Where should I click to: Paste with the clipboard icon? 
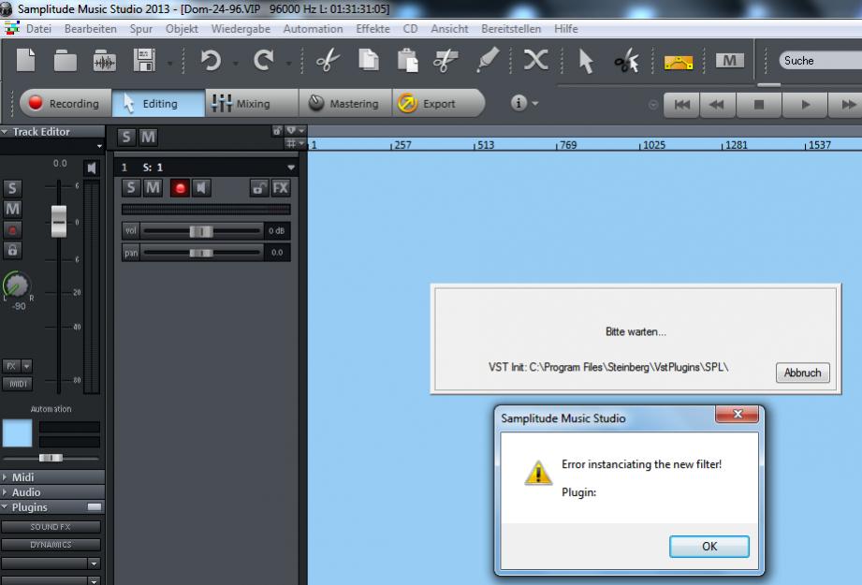point(408,61)
